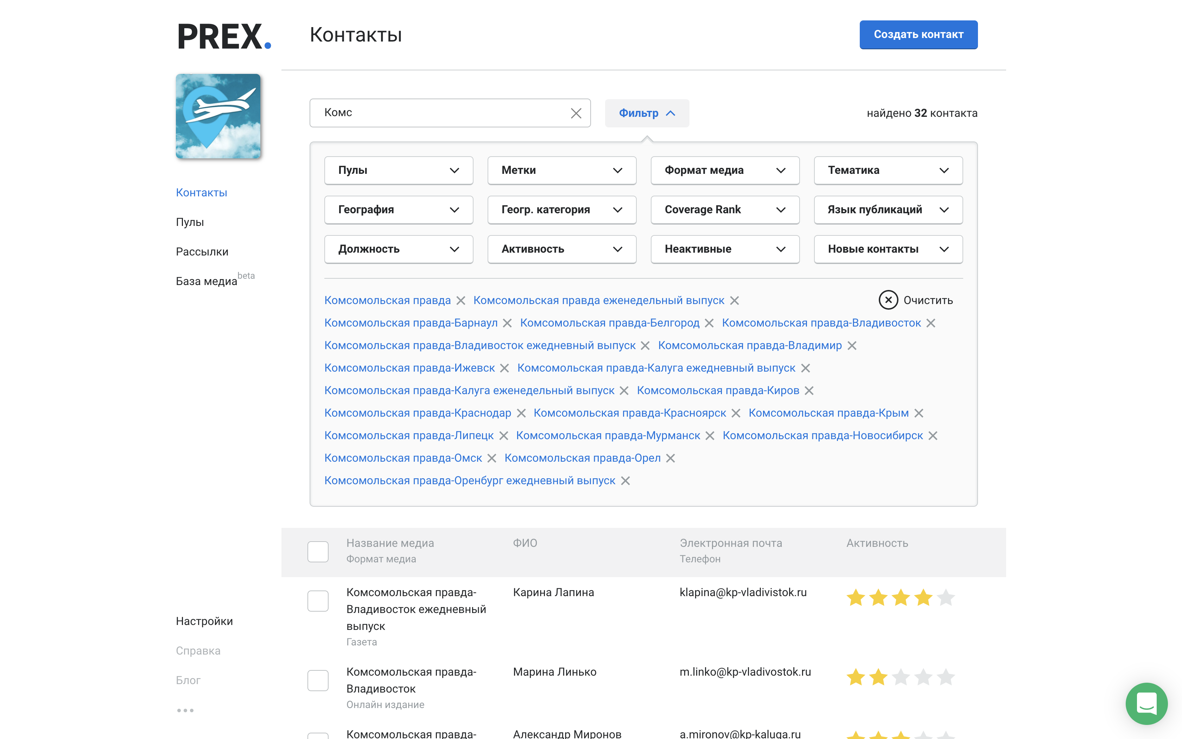Viewport: 1182px width, 739px height.
Task: Click the 'Комсомольская правда-Орел' tag text
Action: click(582, 458)
